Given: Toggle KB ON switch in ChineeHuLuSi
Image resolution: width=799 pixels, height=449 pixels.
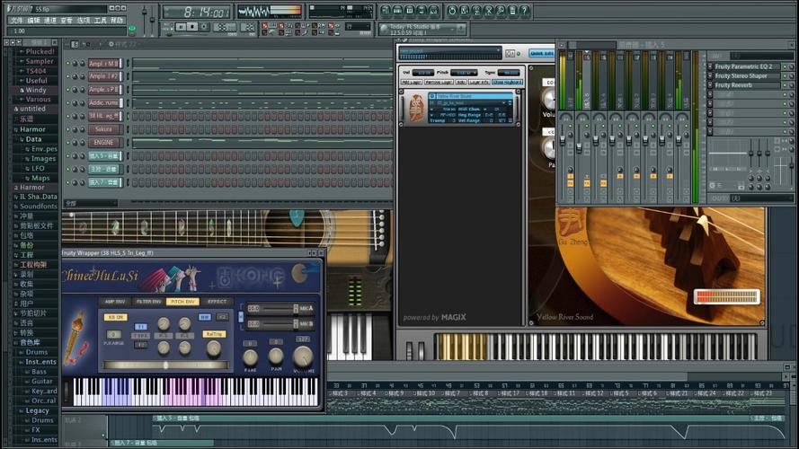Looking at the screenshot, I should [116, 317].
